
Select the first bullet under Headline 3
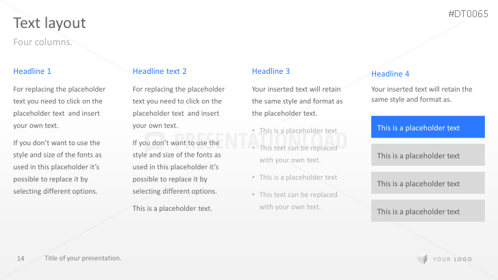point(298,131)
